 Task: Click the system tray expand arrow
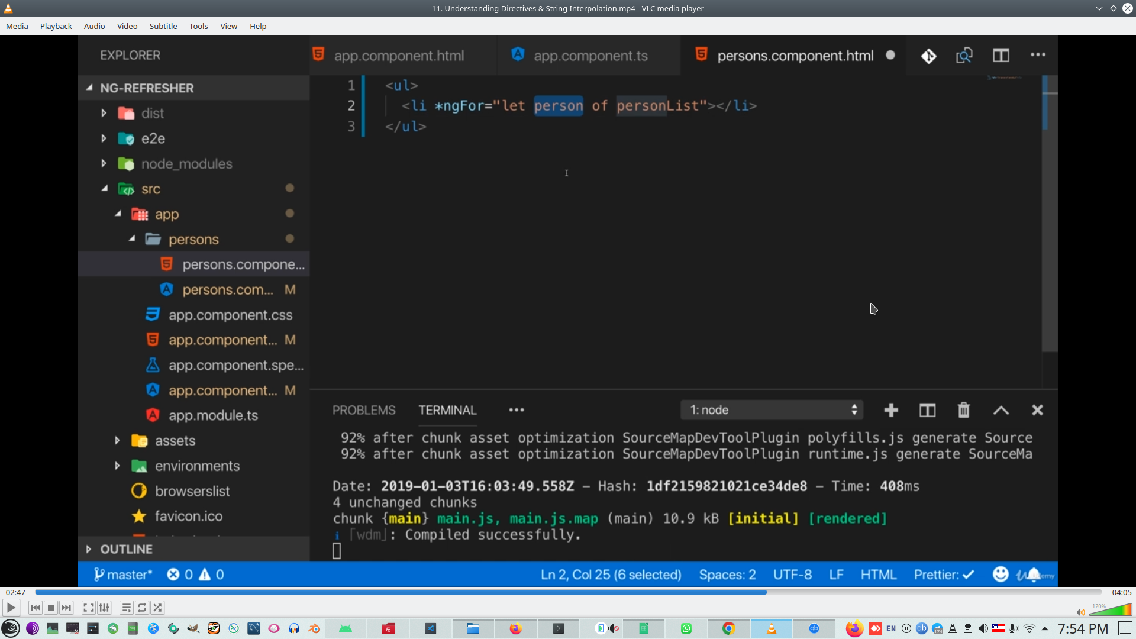(x=1045, y=628)
